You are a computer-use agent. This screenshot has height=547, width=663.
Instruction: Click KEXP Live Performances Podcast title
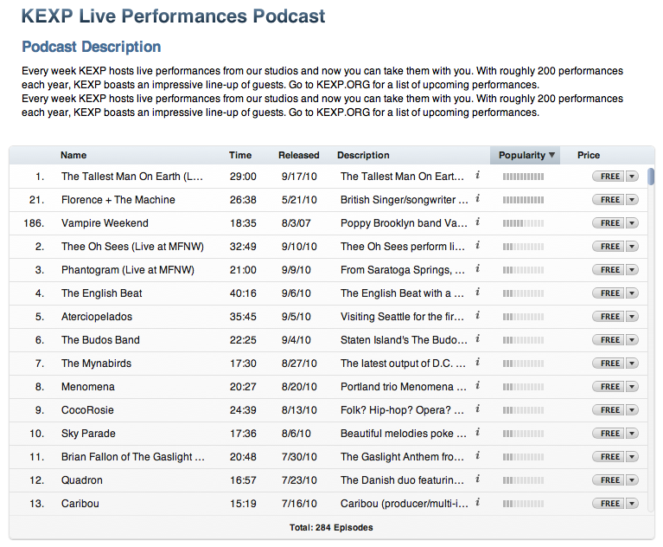tap(174, 16)
